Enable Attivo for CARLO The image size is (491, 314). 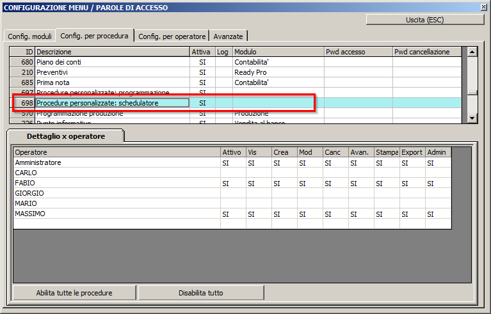(233, 173)
